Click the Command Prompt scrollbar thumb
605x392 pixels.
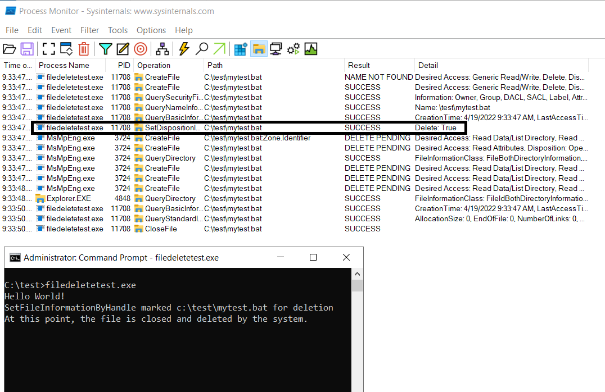click(357, 286)
